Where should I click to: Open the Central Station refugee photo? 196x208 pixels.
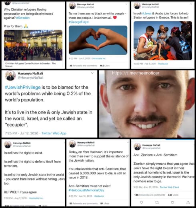pos(33,45)
